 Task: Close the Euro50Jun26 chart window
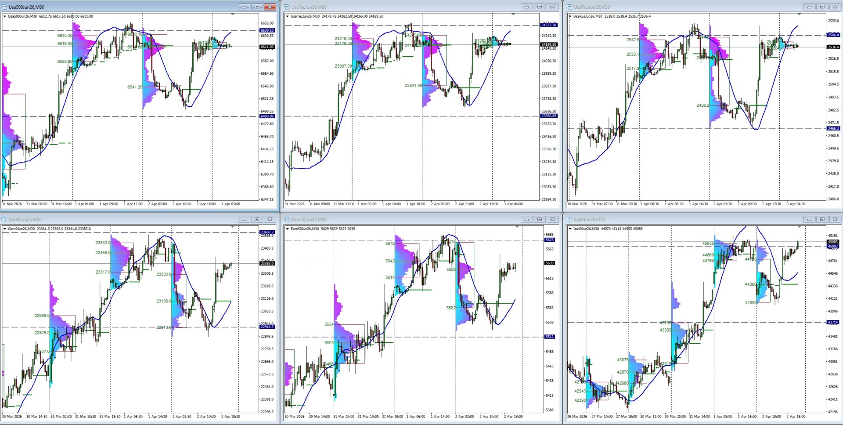(553, 219)
